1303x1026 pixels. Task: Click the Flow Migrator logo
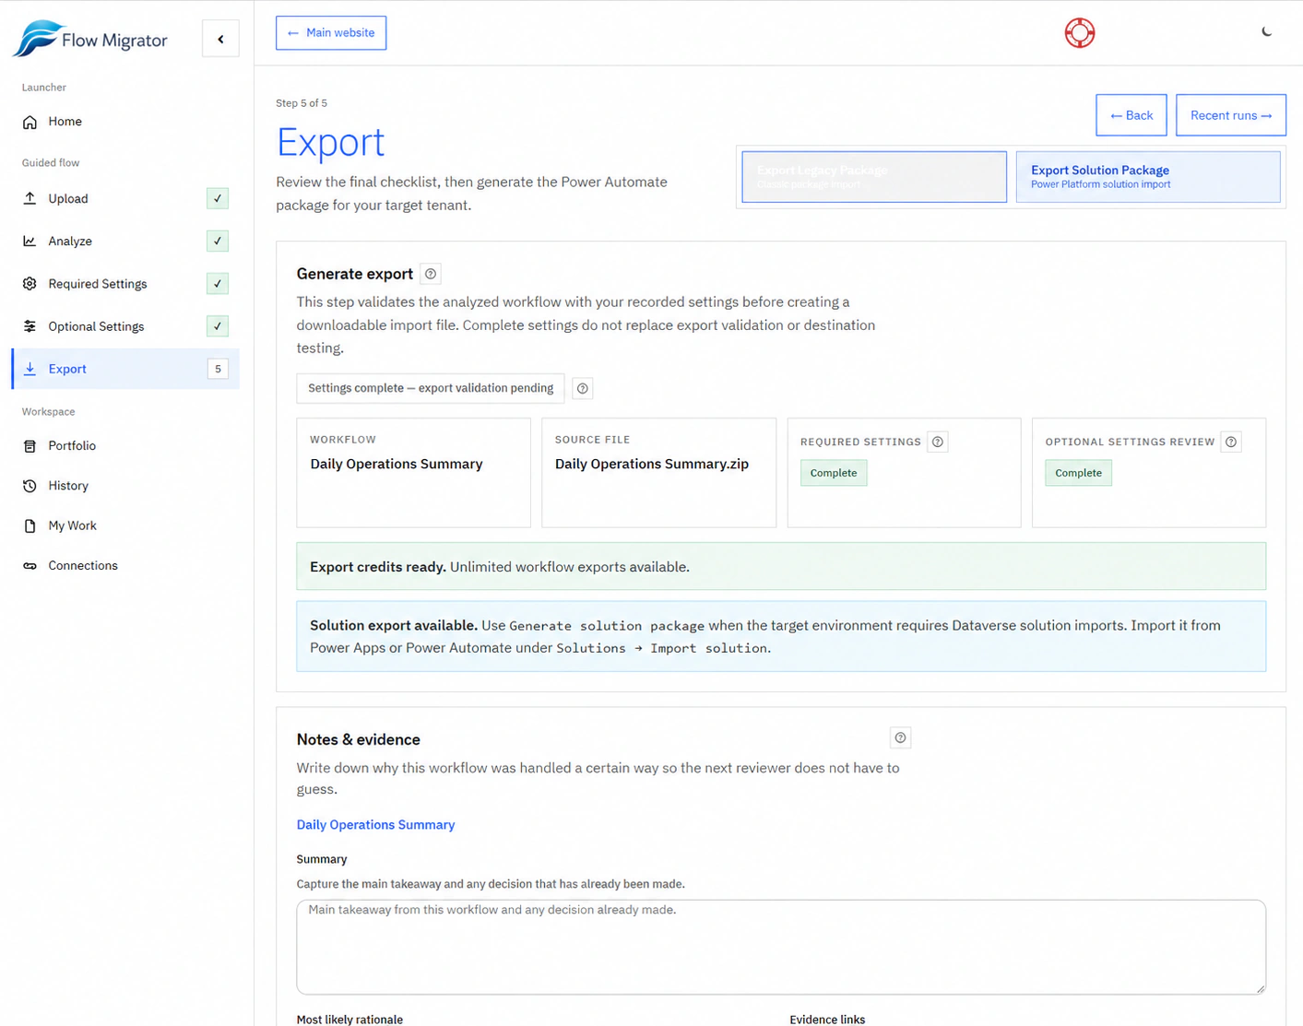click(x=90, y=40)
